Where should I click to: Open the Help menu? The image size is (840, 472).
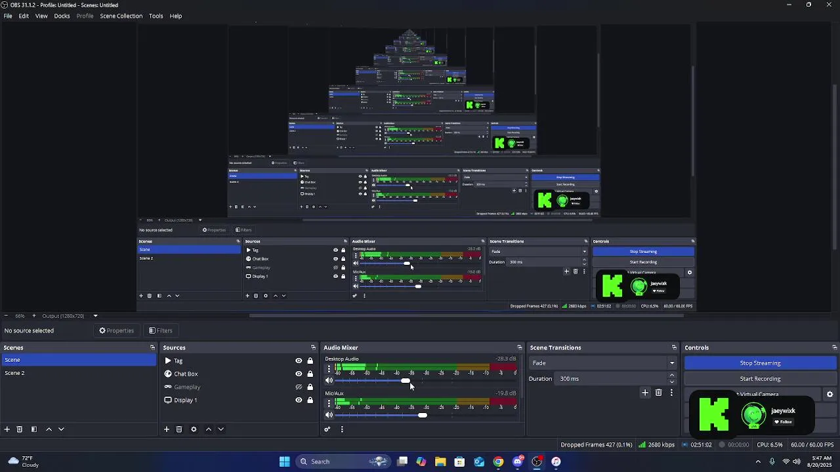[x=176, y=16]
